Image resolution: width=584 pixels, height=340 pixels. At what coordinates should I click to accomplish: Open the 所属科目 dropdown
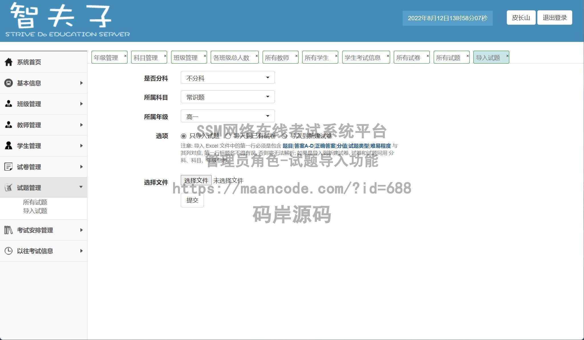tap(228, 97)
